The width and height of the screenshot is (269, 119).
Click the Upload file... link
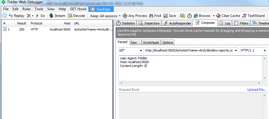257,90
